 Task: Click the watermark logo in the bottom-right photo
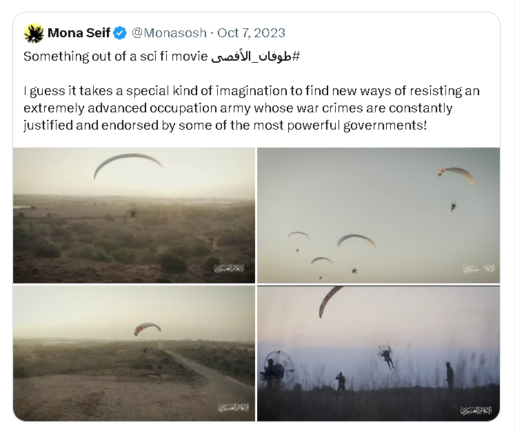click(477, 410)
